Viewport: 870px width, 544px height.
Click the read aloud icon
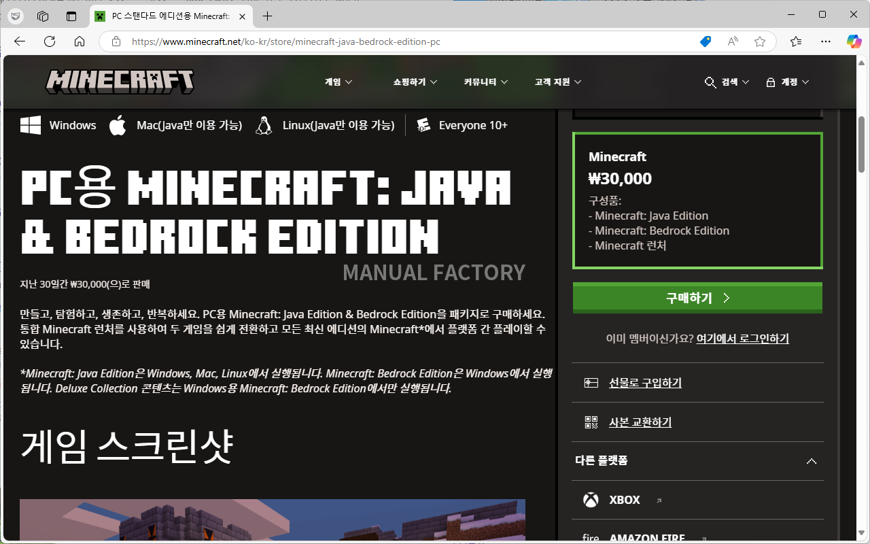(x=733, y=41)
